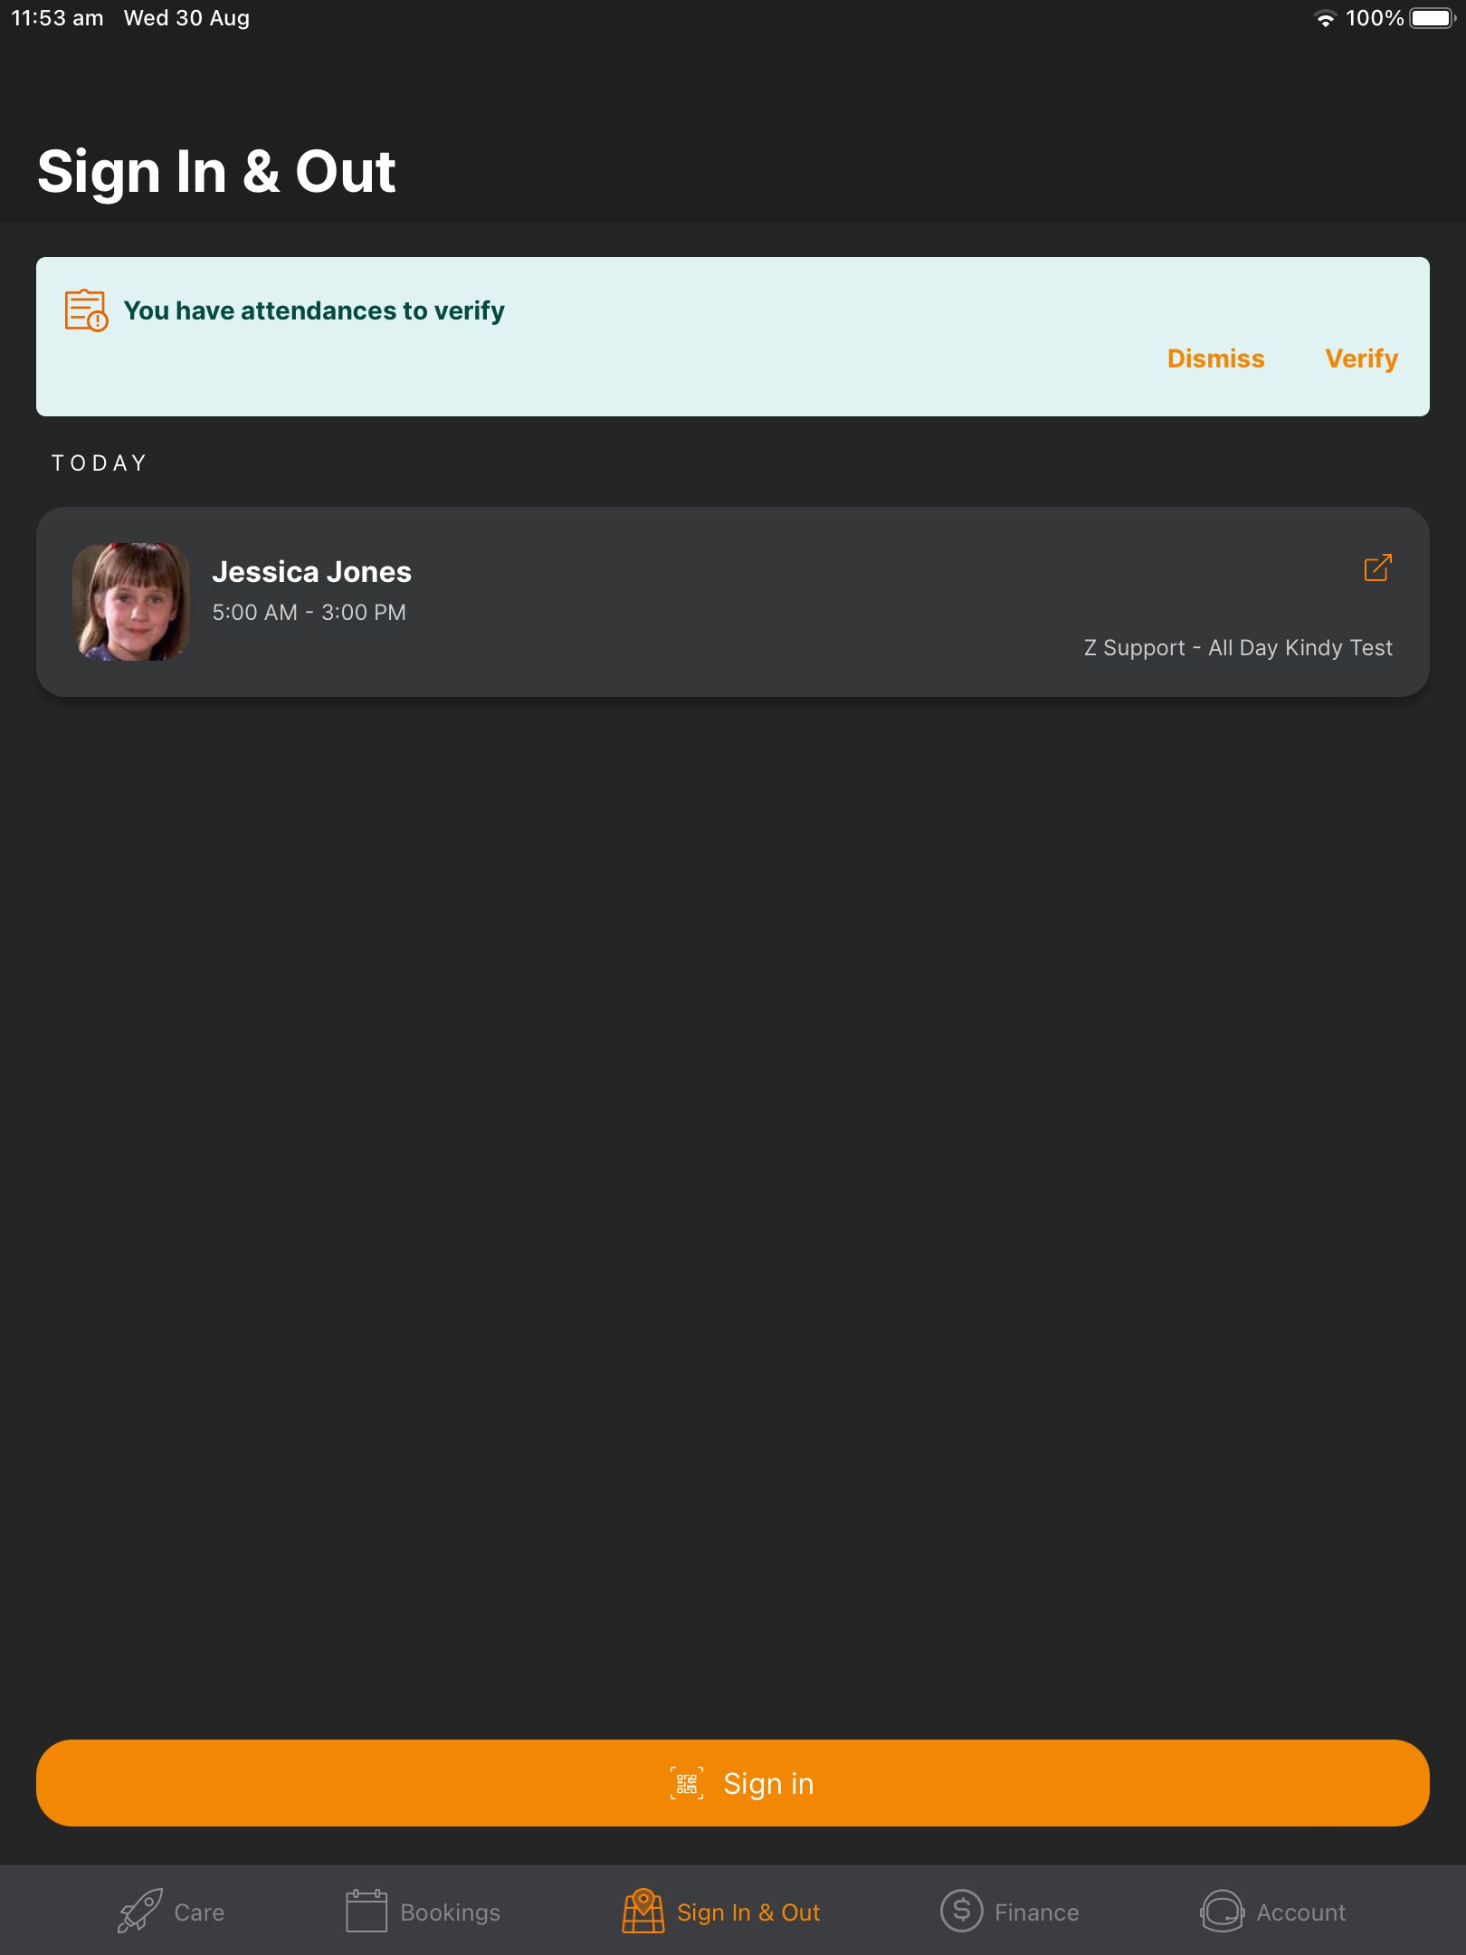Image resolution: width=1466 pixels, height=1955 pixels.
Task: Open the Account astronaut helmet icon
Action: (x=1222, y=1911)
